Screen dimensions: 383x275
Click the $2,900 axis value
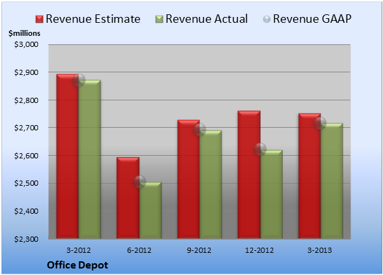[x=26, y=72]
